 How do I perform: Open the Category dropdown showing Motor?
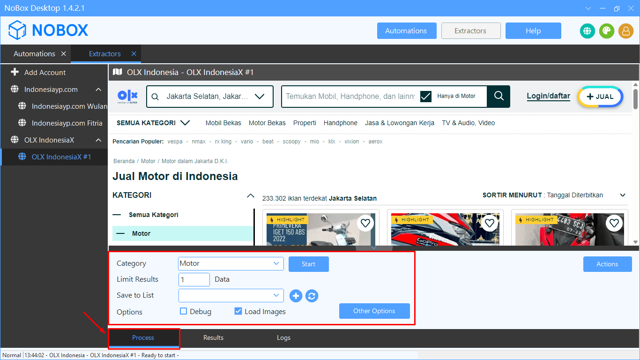(x=231, y=263)
